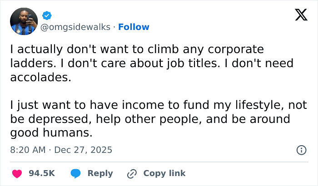This screenshot has width=318, height=186.
Task: Open the @omgsidewalks handle link
Action: click(x=76, y=27)
